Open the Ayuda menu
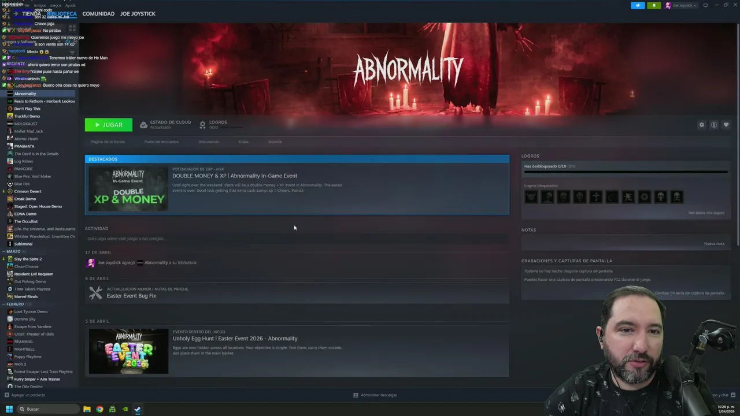This screenshot has height=416, width=740. 70,5
